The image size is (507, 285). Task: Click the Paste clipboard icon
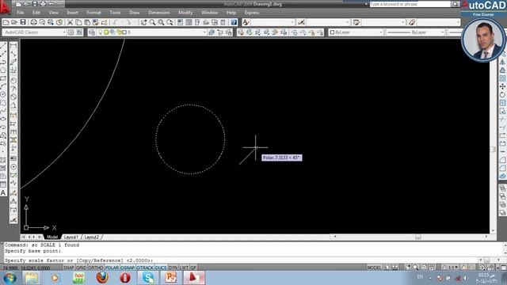(87, 22)
